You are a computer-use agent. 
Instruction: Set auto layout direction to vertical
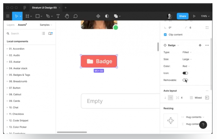pyautogui.click(x=165, y=98)
